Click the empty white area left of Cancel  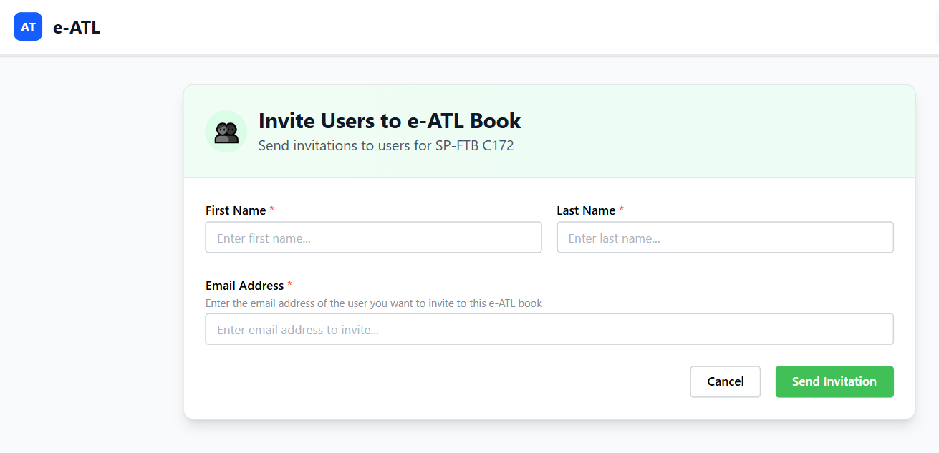444,381
